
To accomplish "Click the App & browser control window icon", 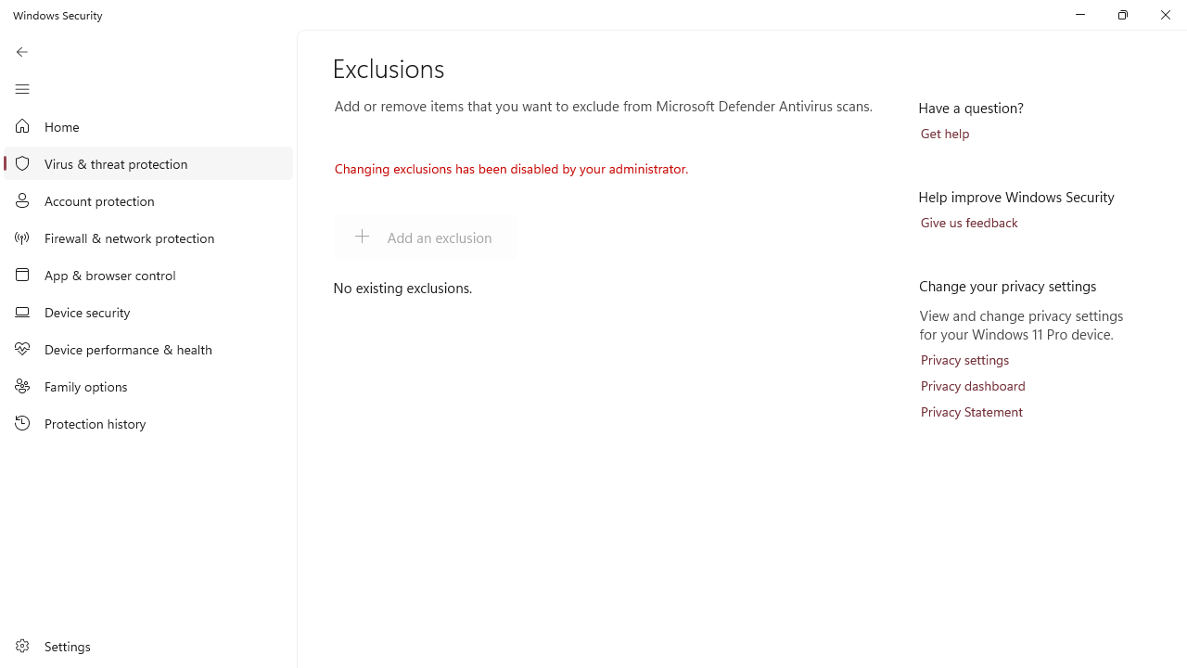I will 22,275.
